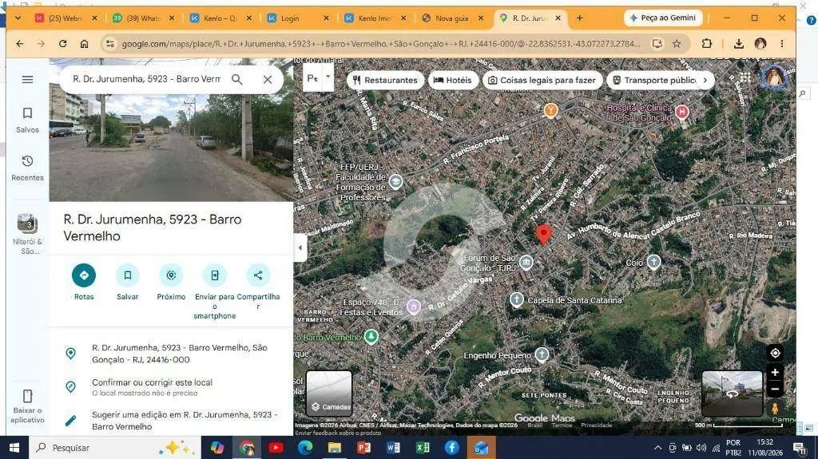This screenshot has width=818, height=459.
Task: Select Fórum de São Gonçalo marker
Action: click(x=526, y=262)
